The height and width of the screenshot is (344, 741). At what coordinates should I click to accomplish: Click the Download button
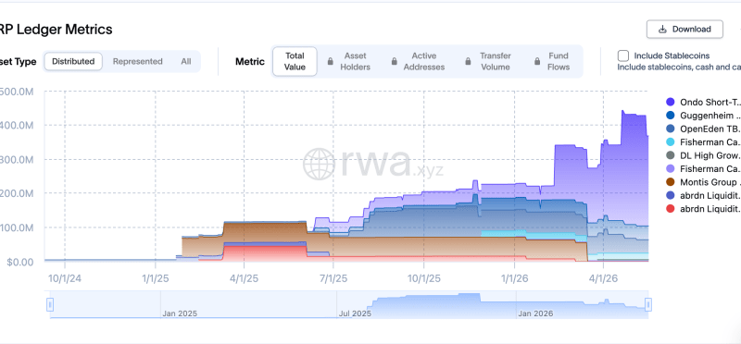point(684,30)
